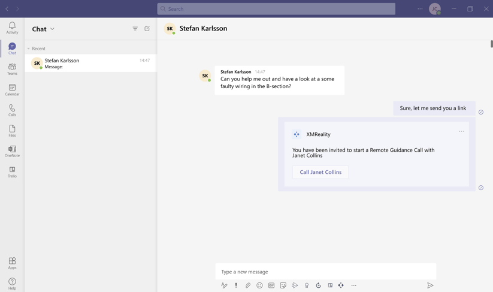Open the Format text options
Viewport: 493px width, 292px height.
(x=224, y=285)
